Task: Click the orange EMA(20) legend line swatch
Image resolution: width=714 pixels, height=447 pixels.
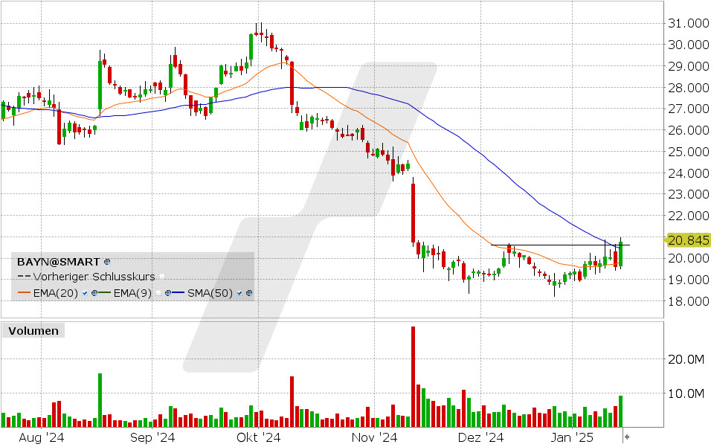Action: tap(24, 292)
